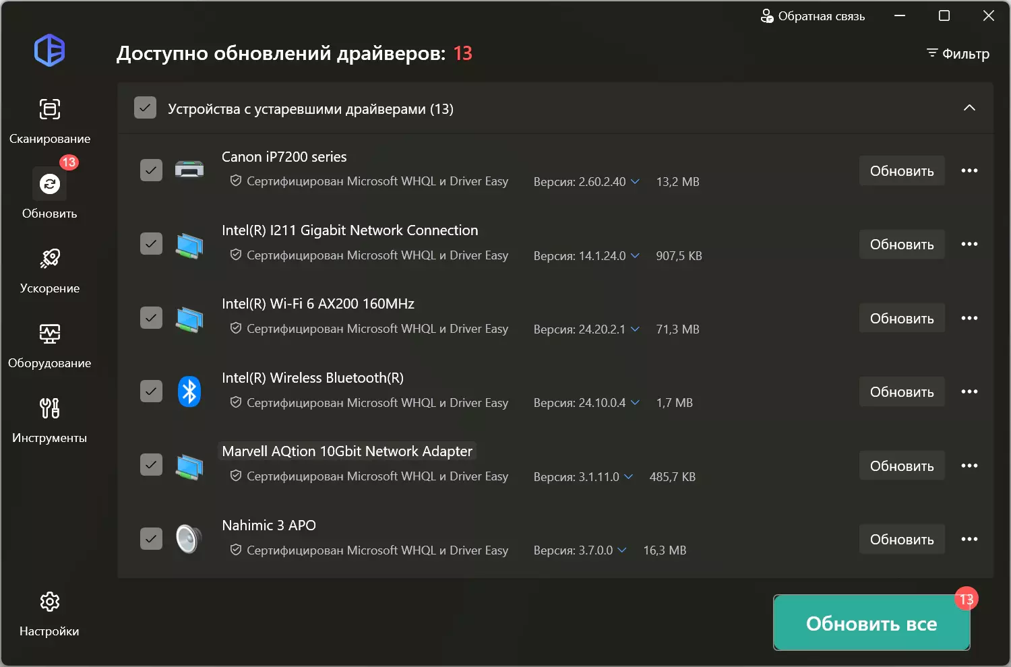Update the Marvell AQtion driver
This screenshot has height=667, width=1011.
pyautogui.click(x=902, y=466)
